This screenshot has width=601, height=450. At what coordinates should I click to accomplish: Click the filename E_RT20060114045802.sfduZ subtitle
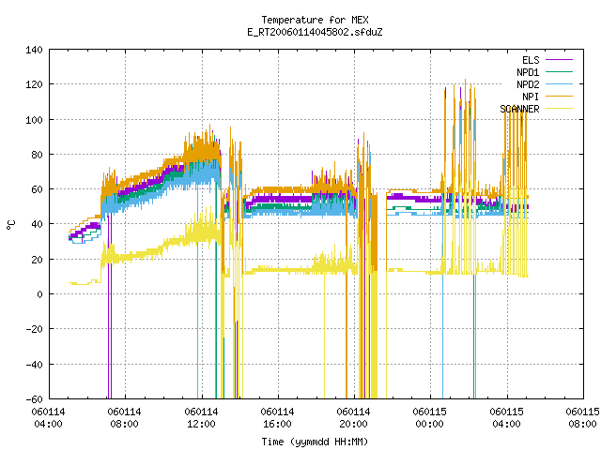[x=315, y=32]
